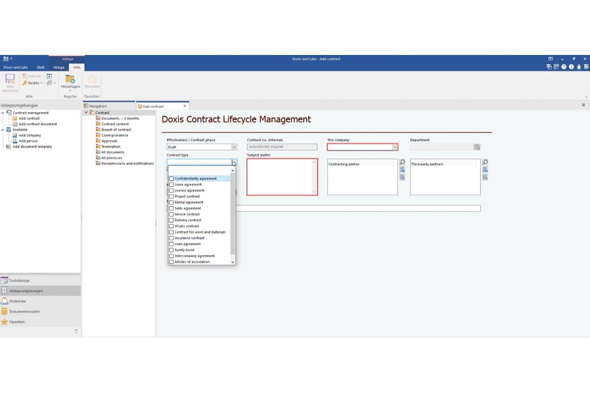
Task: Open This company dropdown
Action: (x=395, y=147)
